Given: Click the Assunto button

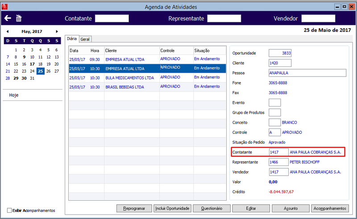Looking at the screenshot, I should tap(291, 208).
